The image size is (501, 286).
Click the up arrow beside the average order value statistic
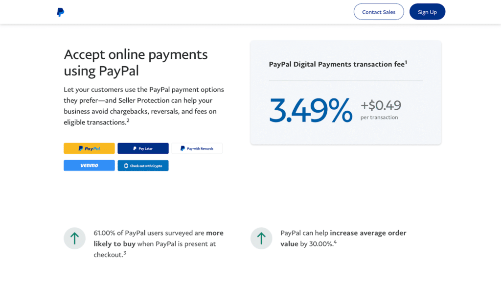[x=261, y=238]
